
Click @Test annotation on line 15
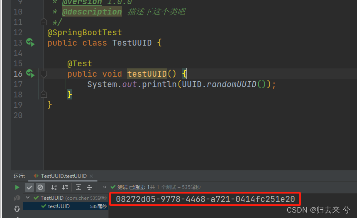[x=80, y=64]
